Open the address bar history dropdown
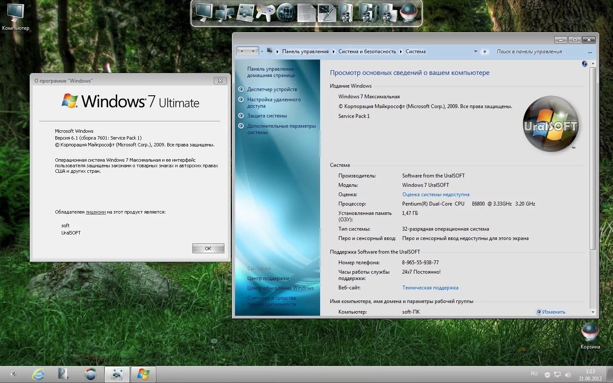 click(476, 51)
